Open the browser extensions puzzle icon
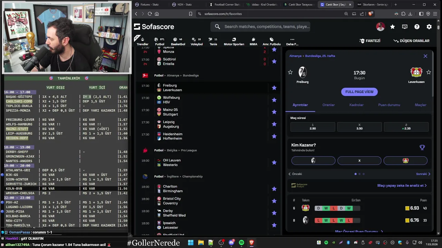 point(403,14)
